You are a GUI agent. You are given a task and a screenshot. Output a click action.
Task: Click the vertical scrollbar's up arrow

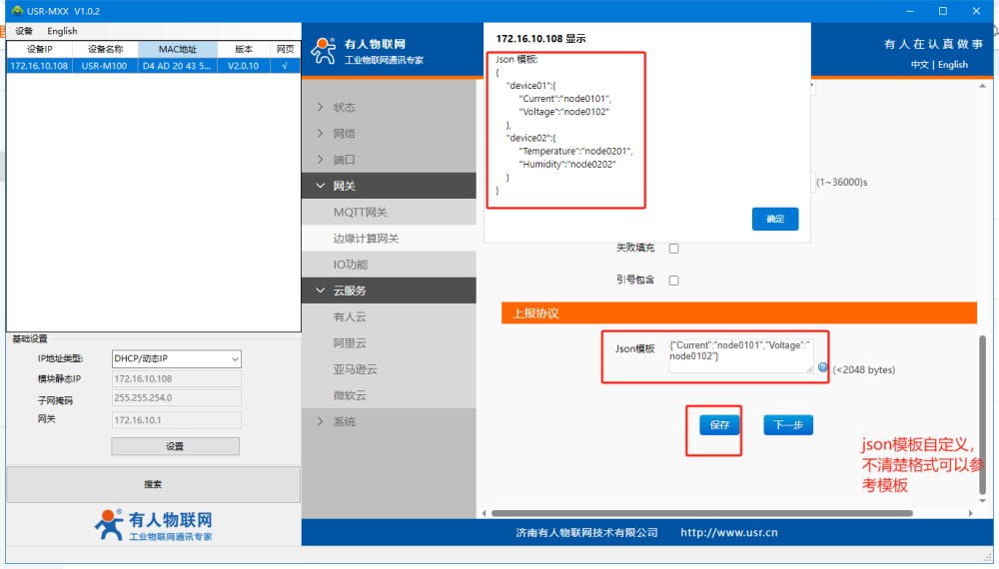982,86
